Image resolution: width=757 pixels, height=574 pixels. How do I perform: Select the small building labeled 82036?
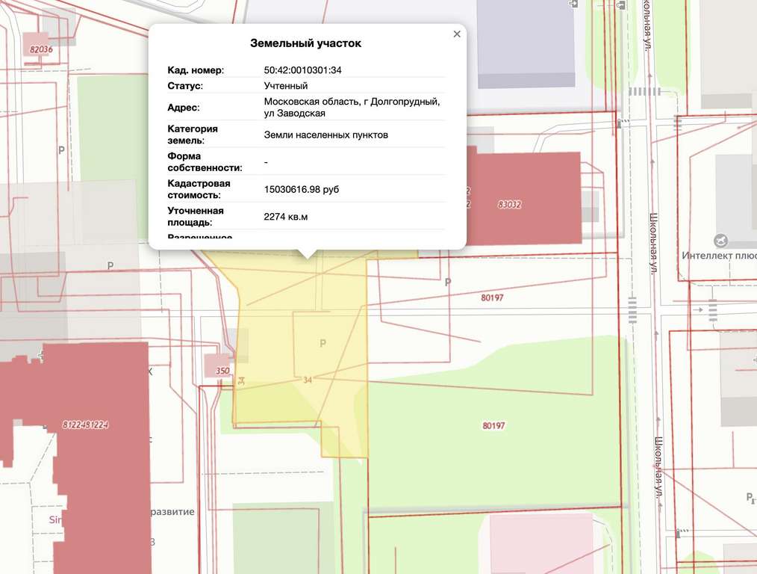click(37, 45)
